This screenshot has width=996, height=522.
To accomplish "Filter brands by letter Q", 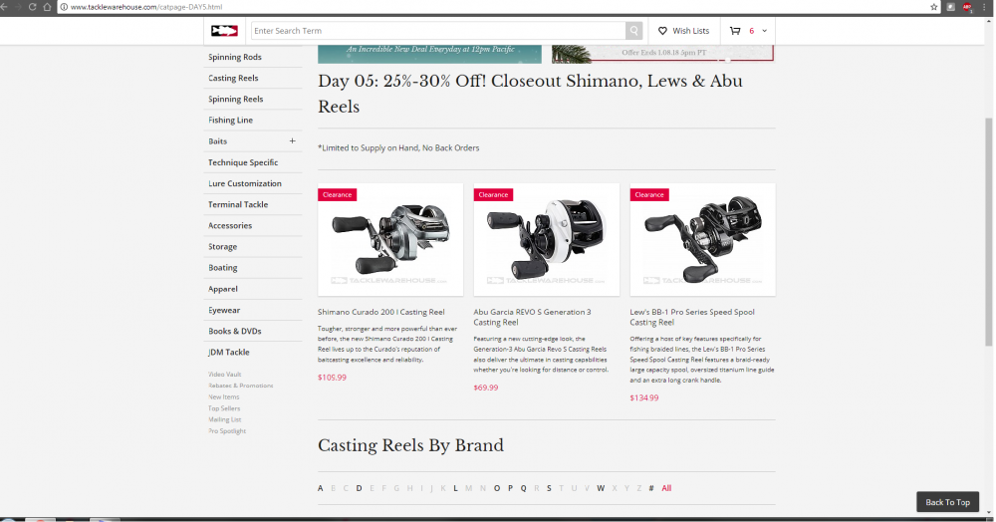I will tap(524, 488).
